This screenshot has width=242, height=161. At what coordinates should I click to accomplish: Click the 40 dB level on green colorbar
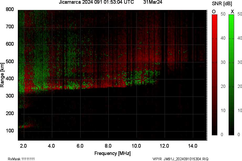[240, 38]
